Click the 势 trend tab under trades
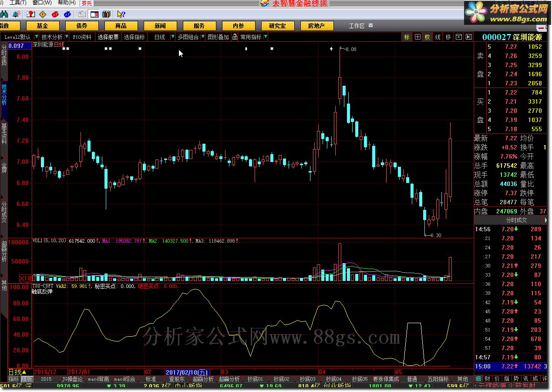The height and width of the screenshot is (392, 552). (x=516, y=379)
